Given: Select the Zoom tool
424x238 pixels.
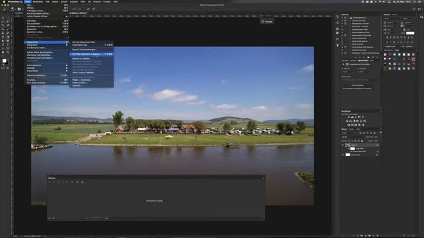Looking at the screenshot, I should point(7,52).
